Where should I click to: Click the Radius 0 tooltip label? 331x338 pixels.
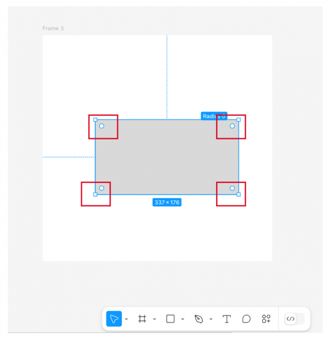click(214, 116)
